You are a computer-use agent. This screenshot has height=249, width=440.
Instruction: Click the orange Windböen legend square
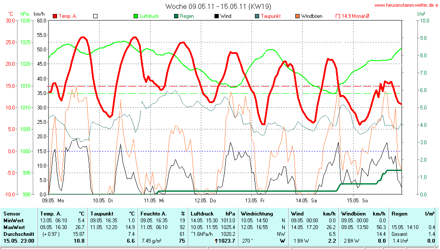(x=297, y=16)
